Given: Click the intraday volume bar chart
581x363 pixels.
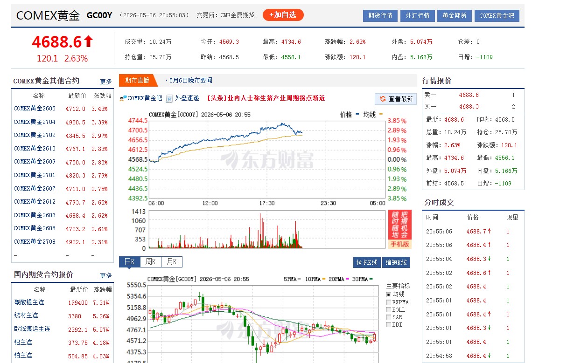Looking at the screenshot, I should pyautogui.click(x=267, y=230).
